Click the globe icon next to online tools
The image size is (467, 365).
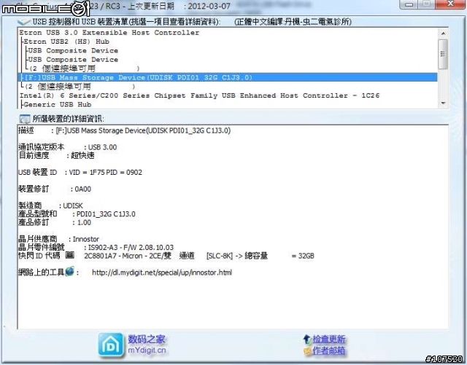(x=69, y=271)
